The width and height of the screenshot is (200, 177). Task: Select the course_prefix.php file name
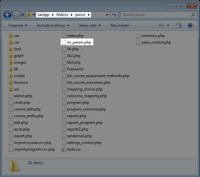point(29,116)
